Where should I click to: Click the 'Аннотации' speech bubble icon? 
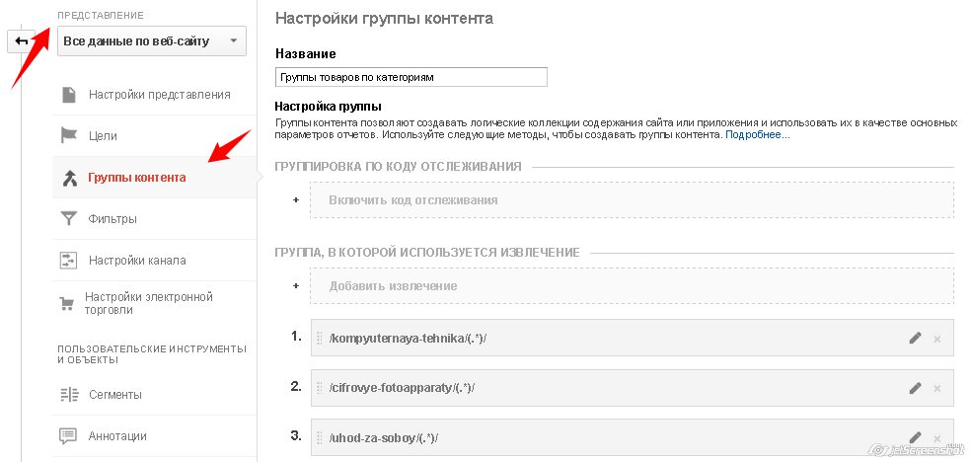68,436
